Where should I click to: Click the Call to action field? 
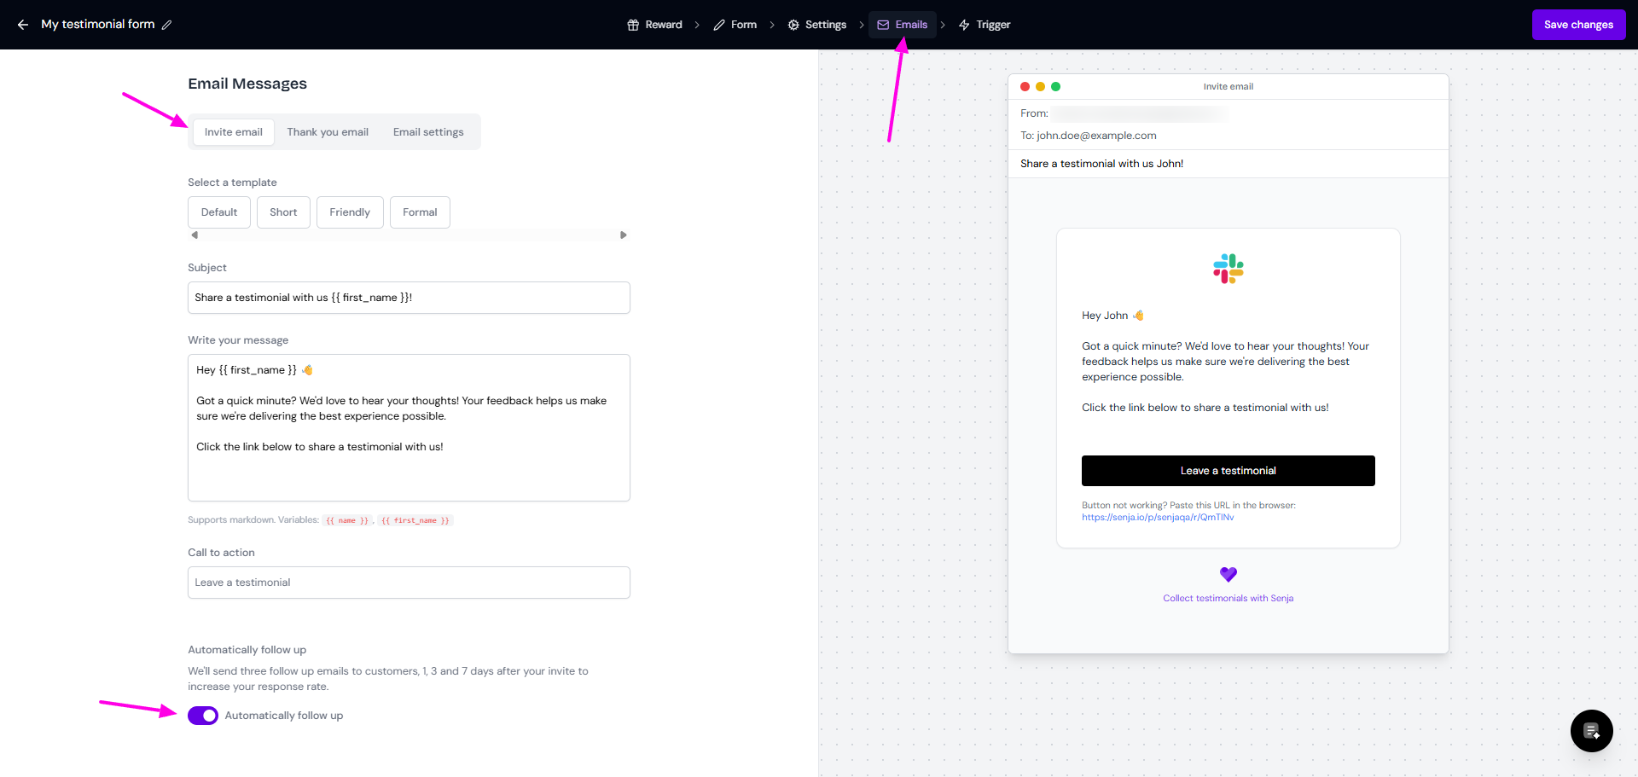click(x=409, y=583)
